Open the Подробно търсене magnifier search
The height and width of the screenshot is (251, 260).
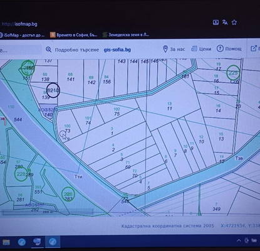tap(72, 50)
